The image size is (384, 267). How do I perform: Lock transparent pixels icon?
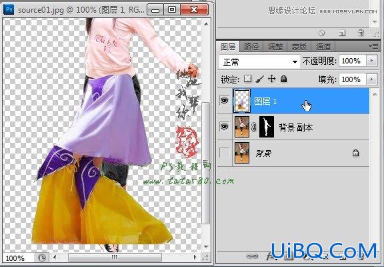click(247, 79)
